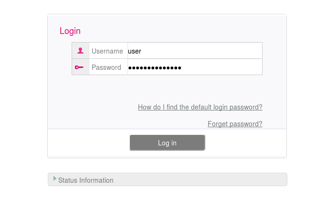
Task: Click the Password field label
Action: coord(106,67)
